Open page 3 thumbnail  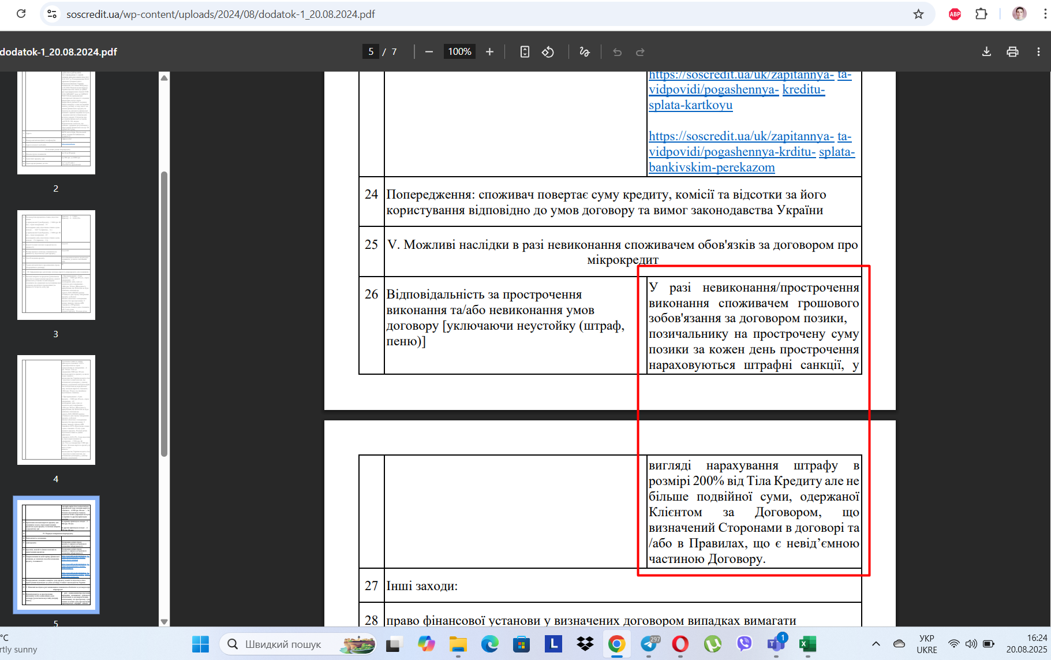[56, 265]
